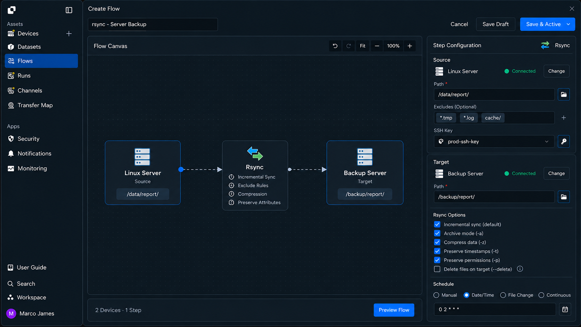This screenshot has height=327, width=581.
Task: Click "Preserve Attributes" in Rsync node
Action: [x=259, y=203]
